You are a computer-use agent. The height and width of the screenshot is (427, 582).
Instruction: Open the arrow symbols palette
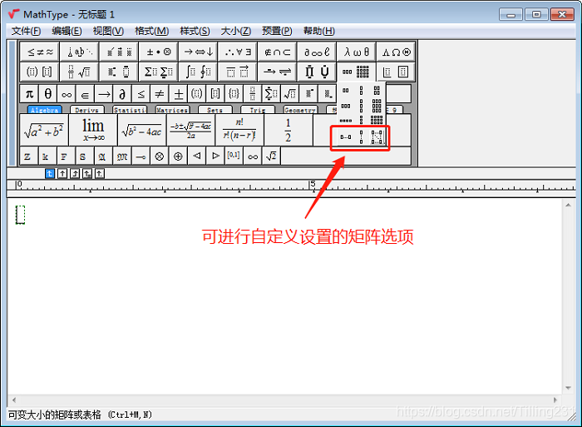(x=198, y=52)
